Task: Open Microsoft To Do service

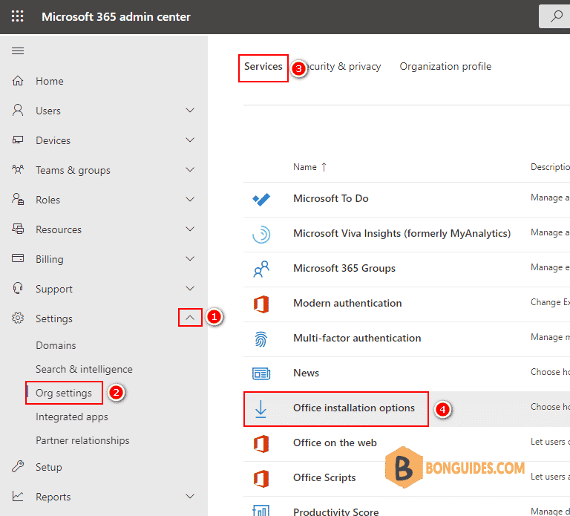Action: (x=331, y=198)
